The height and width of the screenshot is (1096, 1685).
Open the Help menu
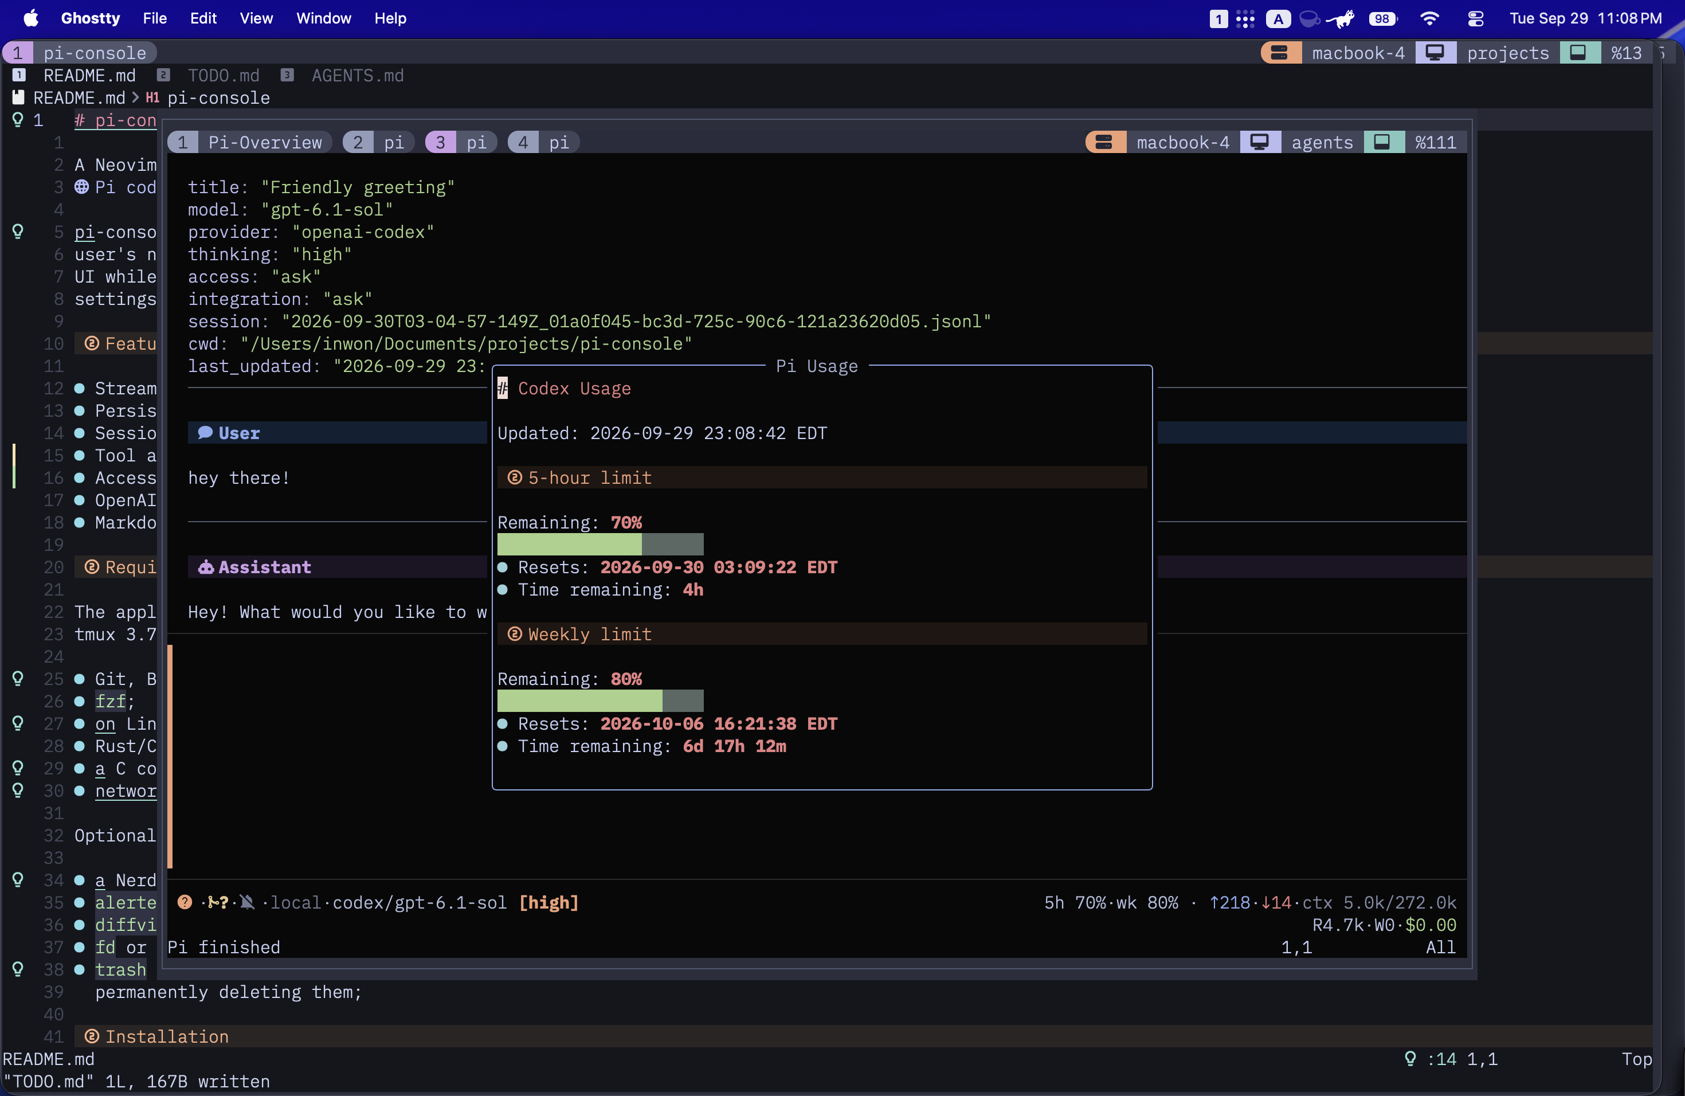390,18
